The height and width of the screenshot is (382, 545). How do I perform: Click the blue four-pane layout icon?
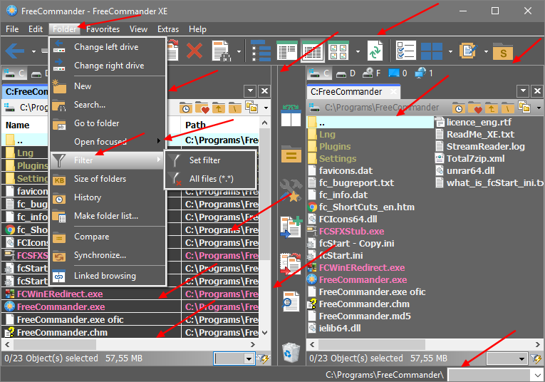click(x=432, y=51)
